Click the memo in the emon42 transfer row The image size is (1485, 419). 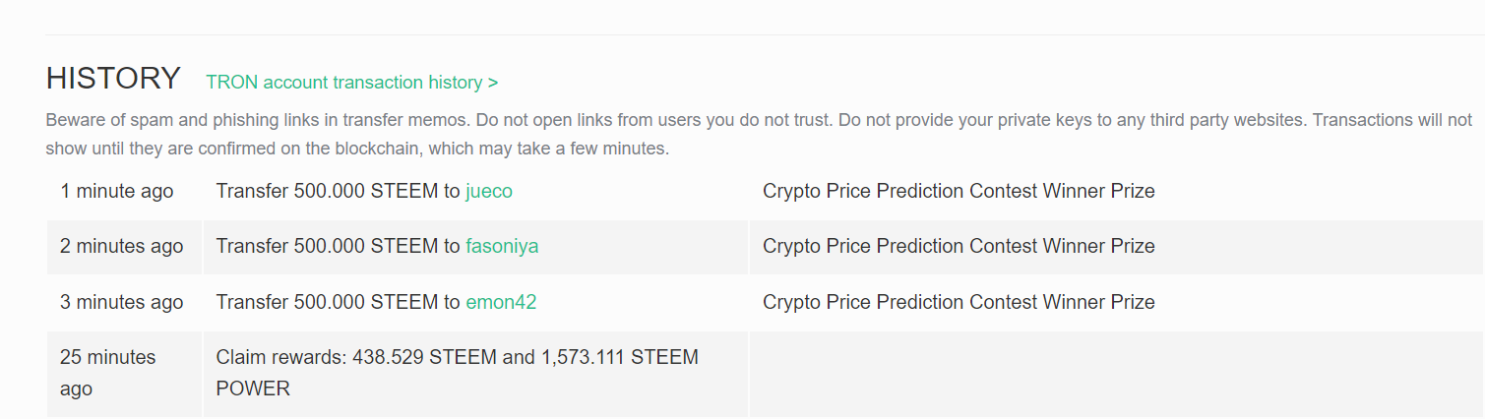tap(958, 302)
